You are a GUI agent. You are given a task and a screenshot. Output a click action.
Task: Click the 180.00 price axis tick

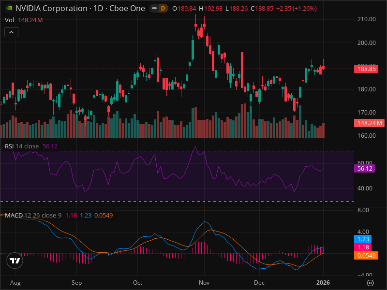[367, 89]
